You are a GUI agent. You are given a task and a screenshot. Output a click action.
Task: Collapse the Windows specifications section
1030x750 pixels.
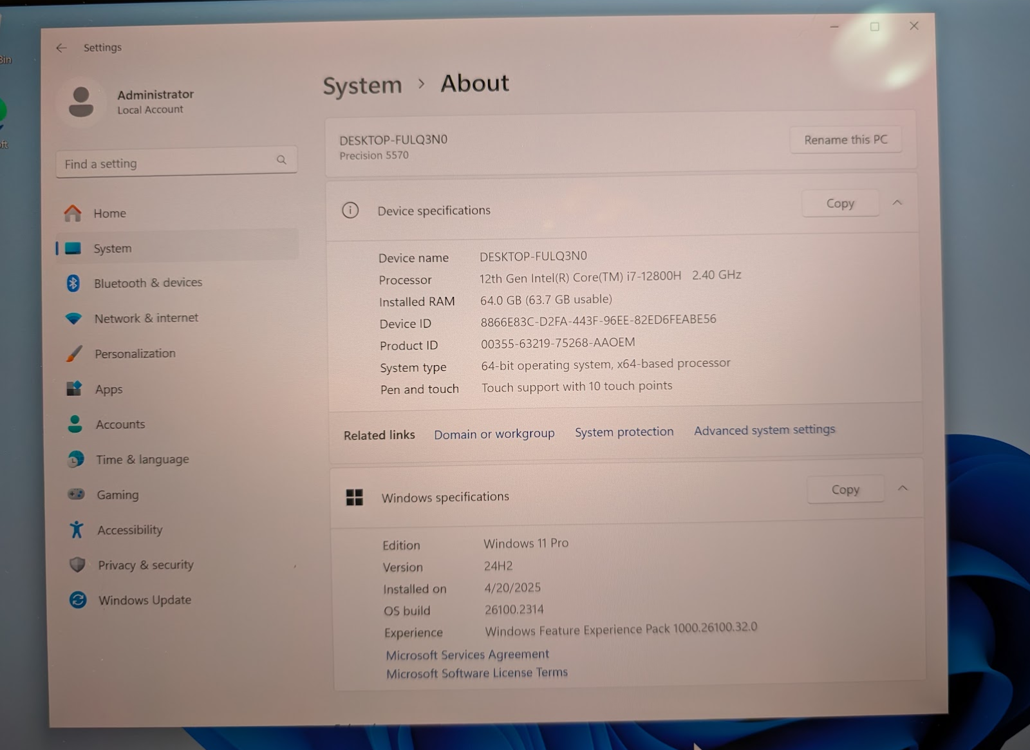pyautogui.click(x=903, y=489)
